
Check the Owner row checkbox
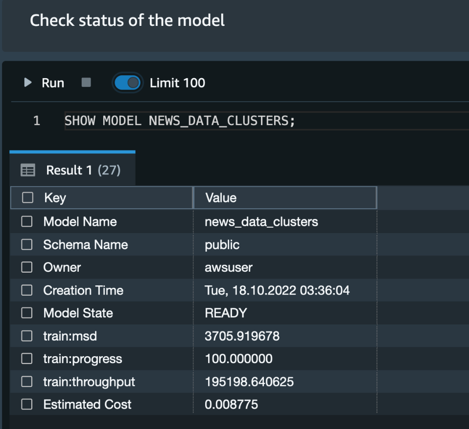[27, 267]
